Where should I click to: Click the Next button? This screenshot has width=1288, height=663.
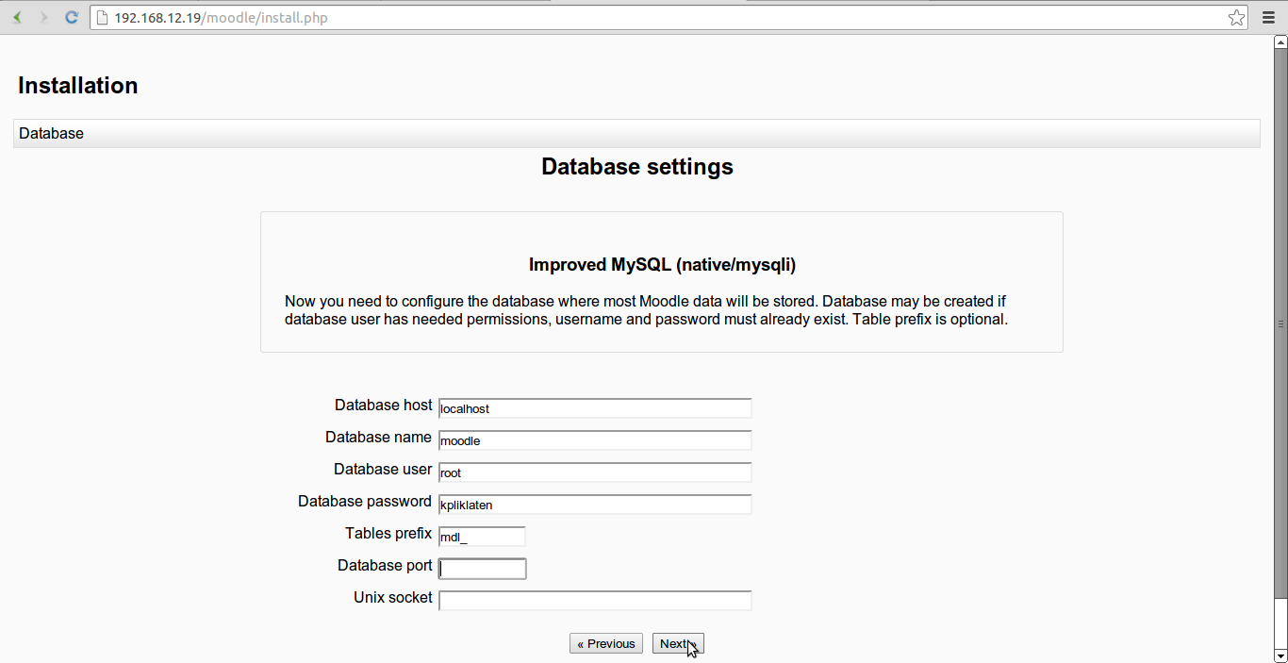(678, 643)
